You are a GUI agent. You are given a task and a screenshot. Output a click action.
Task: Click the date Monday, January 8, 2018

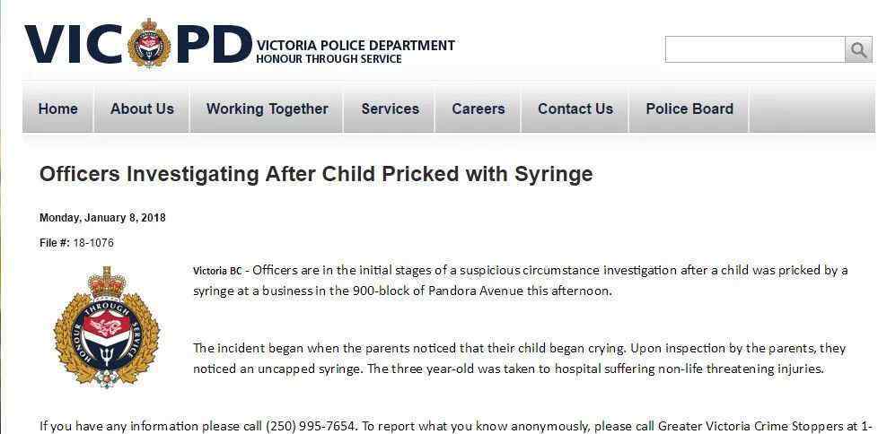pyautogui.click(x=102, y=218)
